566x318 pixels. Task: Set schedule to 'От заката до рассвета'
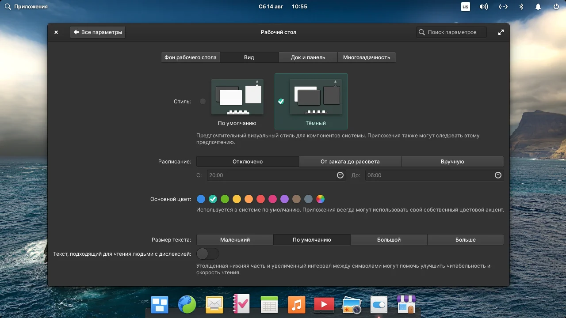click(x=351, y=161)
